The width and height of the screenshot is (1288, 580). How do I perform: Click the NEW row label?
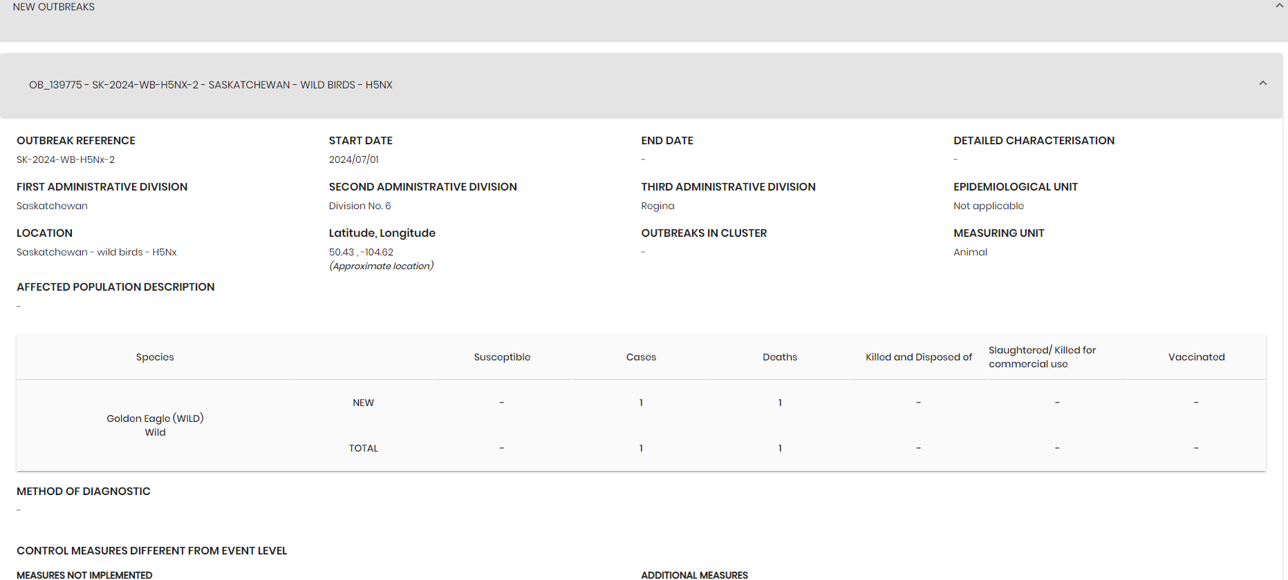tap(363, 403)
